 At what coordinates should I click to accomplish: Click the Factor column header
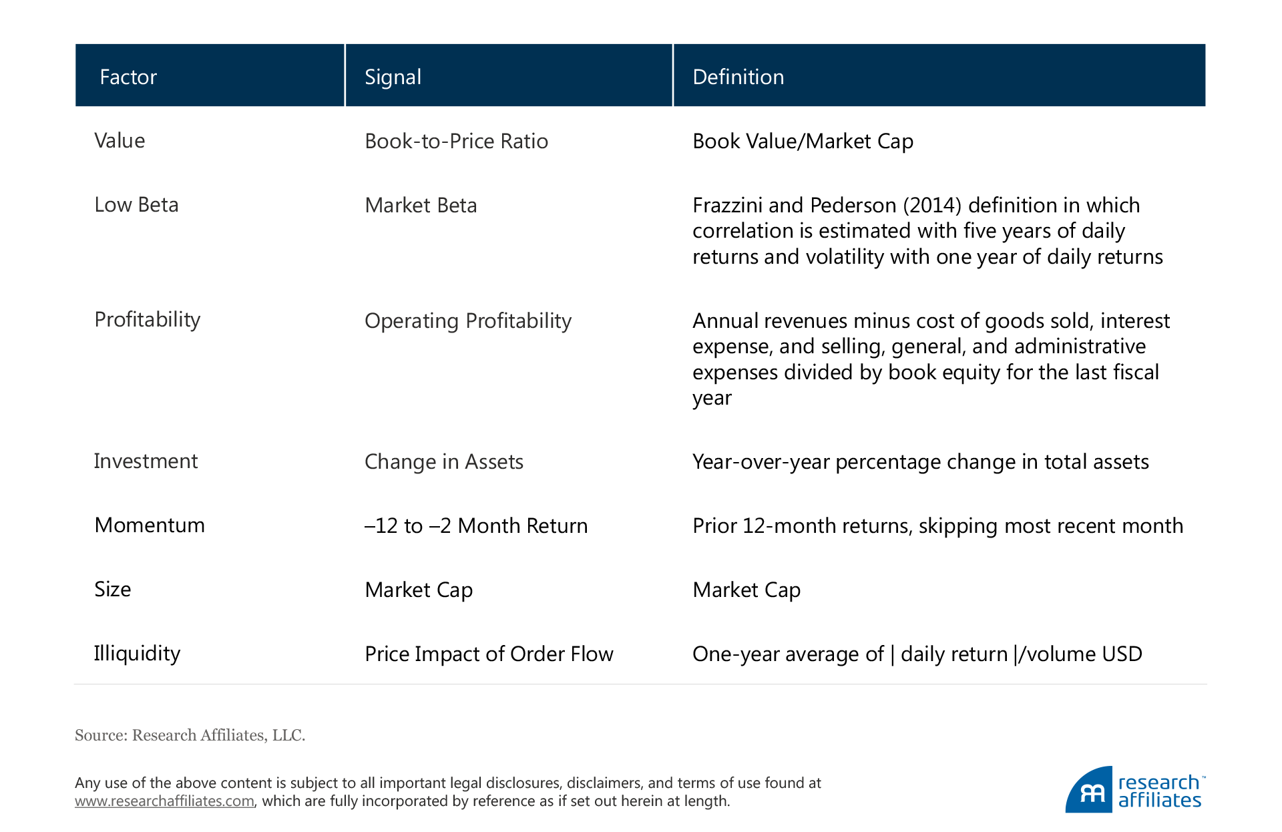click(x=128, y=77)
